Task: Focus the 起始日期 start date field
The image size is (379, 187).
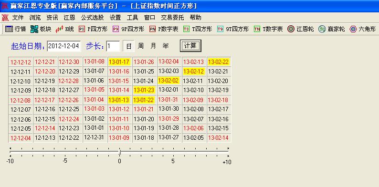Action: (64, 46)
